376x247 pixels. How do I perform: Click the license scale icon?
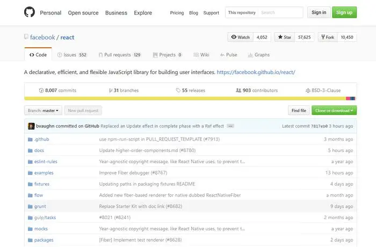tap(308, 90)
